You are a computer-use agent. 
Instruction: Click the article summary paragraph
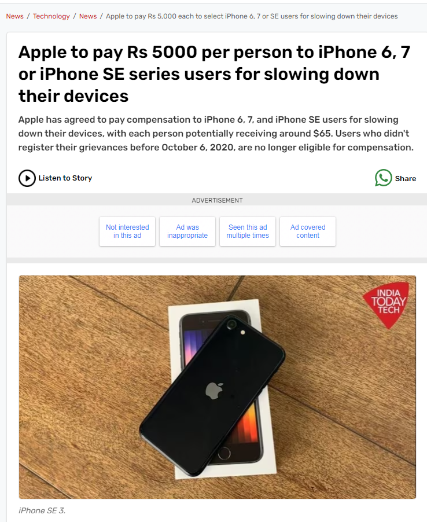tap(216, 134)
